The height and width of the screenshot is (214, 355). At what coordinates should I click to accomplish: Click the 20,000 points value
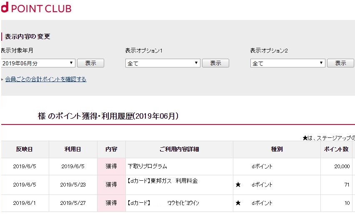(342, 166)
